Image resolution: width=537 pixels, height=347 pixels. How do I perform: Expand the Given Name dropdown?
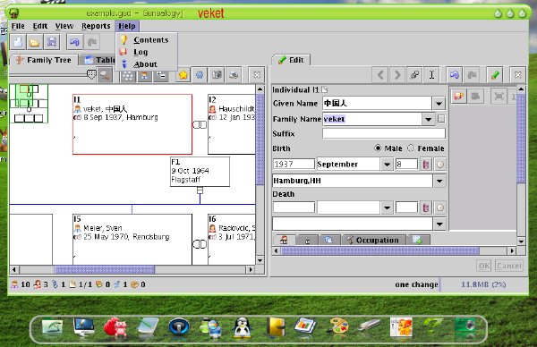[439, 104]
